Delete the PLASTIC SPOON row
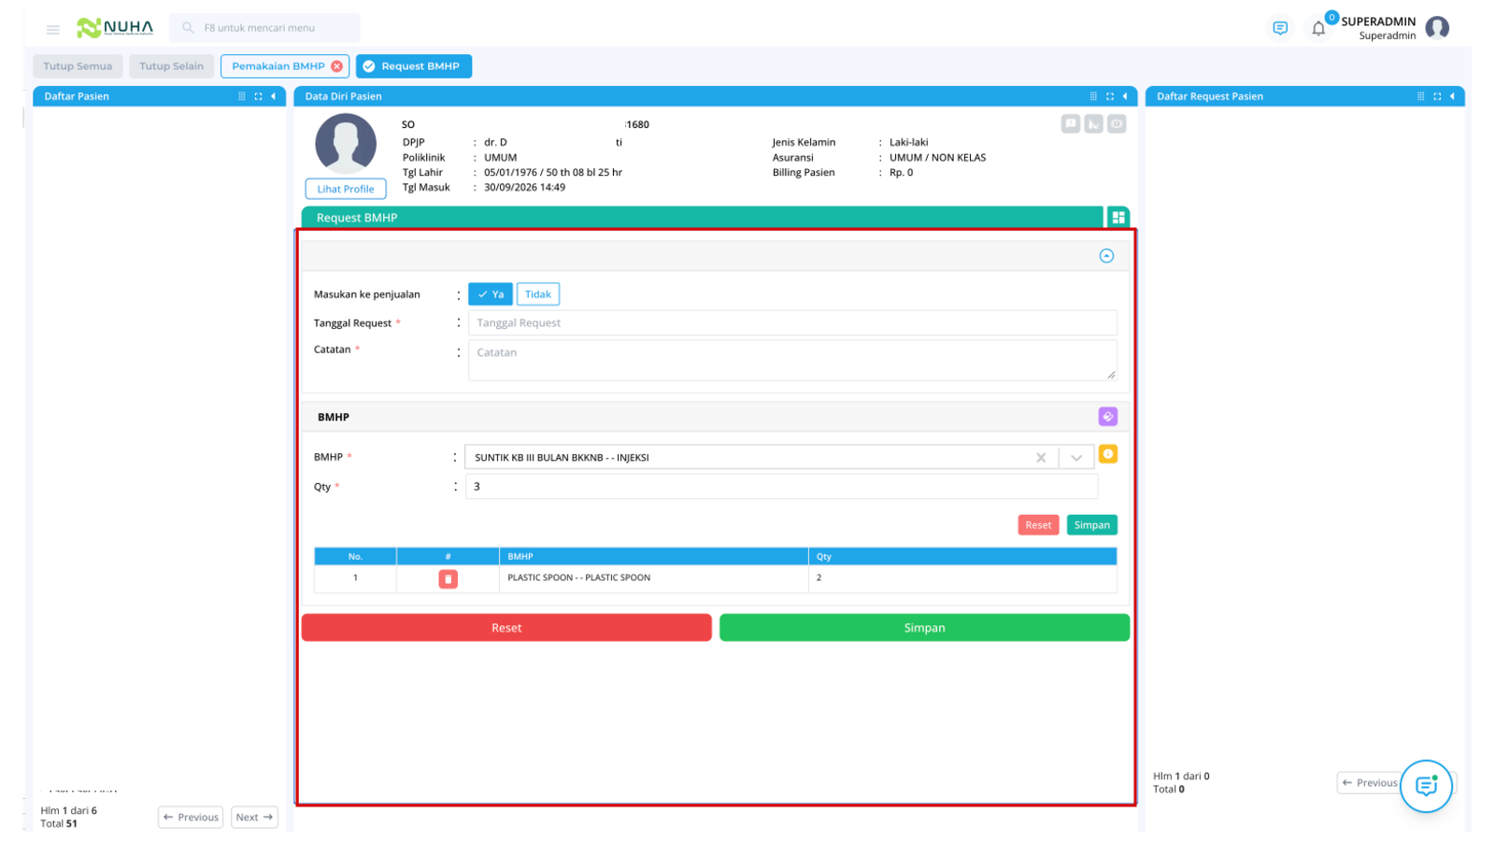The width and height of the screenshot is (1495, 841). (x=448, y=579)
